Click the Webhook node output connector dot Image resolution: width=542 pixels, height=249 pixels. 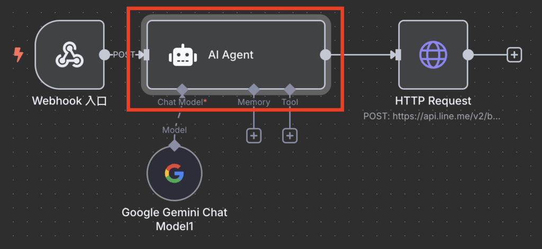click(x=104, y=55)
